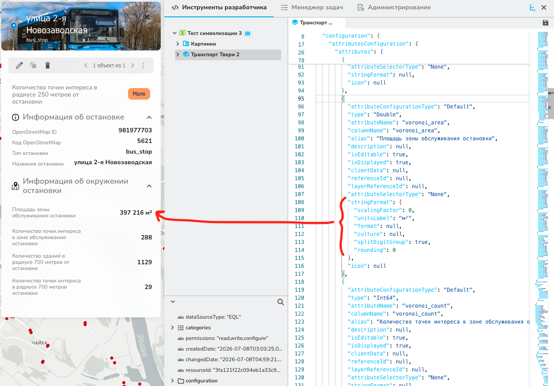Open the Менеджер задач tab

[312, 8]
